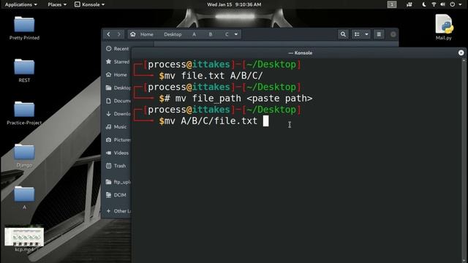Image resolution: width=468 pixels, height=263 pixels.
Task: Go forward in the file manager
Action: pos(118,34)
